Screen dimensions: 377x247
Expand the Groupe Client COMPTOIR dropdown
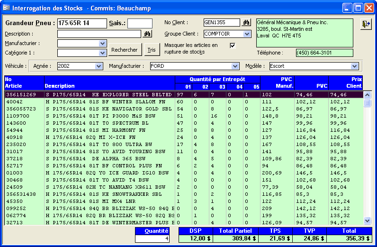247,34
